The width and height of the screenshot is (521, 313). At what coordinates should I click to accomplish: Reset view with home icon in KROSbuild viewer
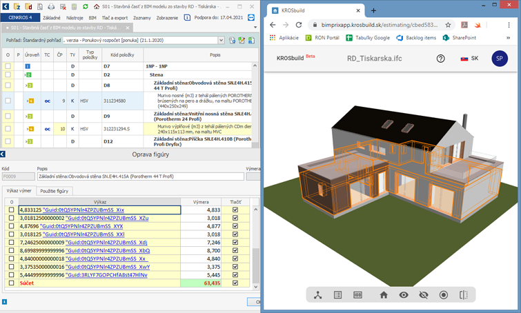coord(384,295)
